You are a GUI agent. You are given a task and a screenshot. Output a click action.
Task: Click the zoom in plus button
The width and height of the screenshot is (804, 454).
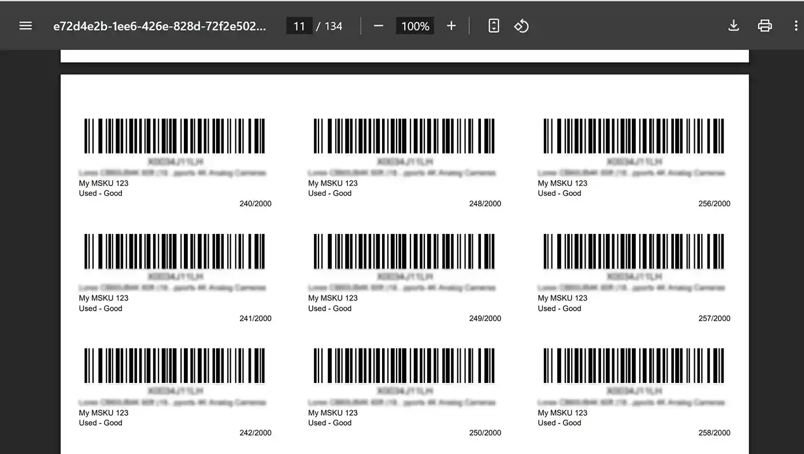(451, 26)
